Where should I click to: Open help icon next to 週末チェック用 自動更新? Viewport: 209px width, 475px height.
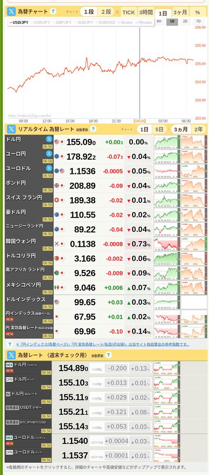coord(108,355)
